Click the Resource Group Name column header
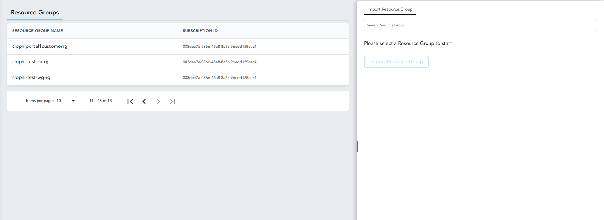Screen dimensions: 604x220 coord(38,31)
